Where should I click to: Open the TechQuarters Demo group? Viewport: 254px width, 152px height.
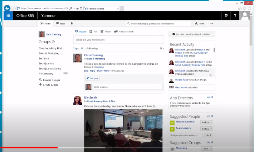click(x=50, y=68)
